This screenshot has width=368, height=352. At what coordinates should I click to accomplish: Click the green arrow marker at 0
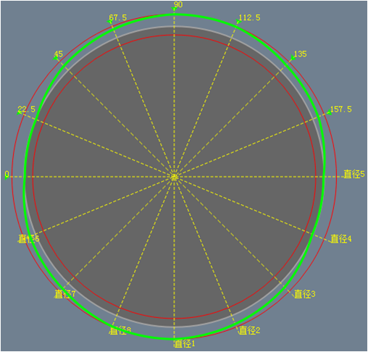pos(7,177)
